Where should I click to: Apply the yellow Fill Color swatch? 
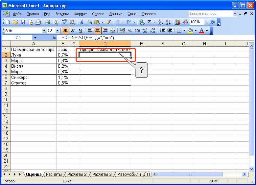190,31
